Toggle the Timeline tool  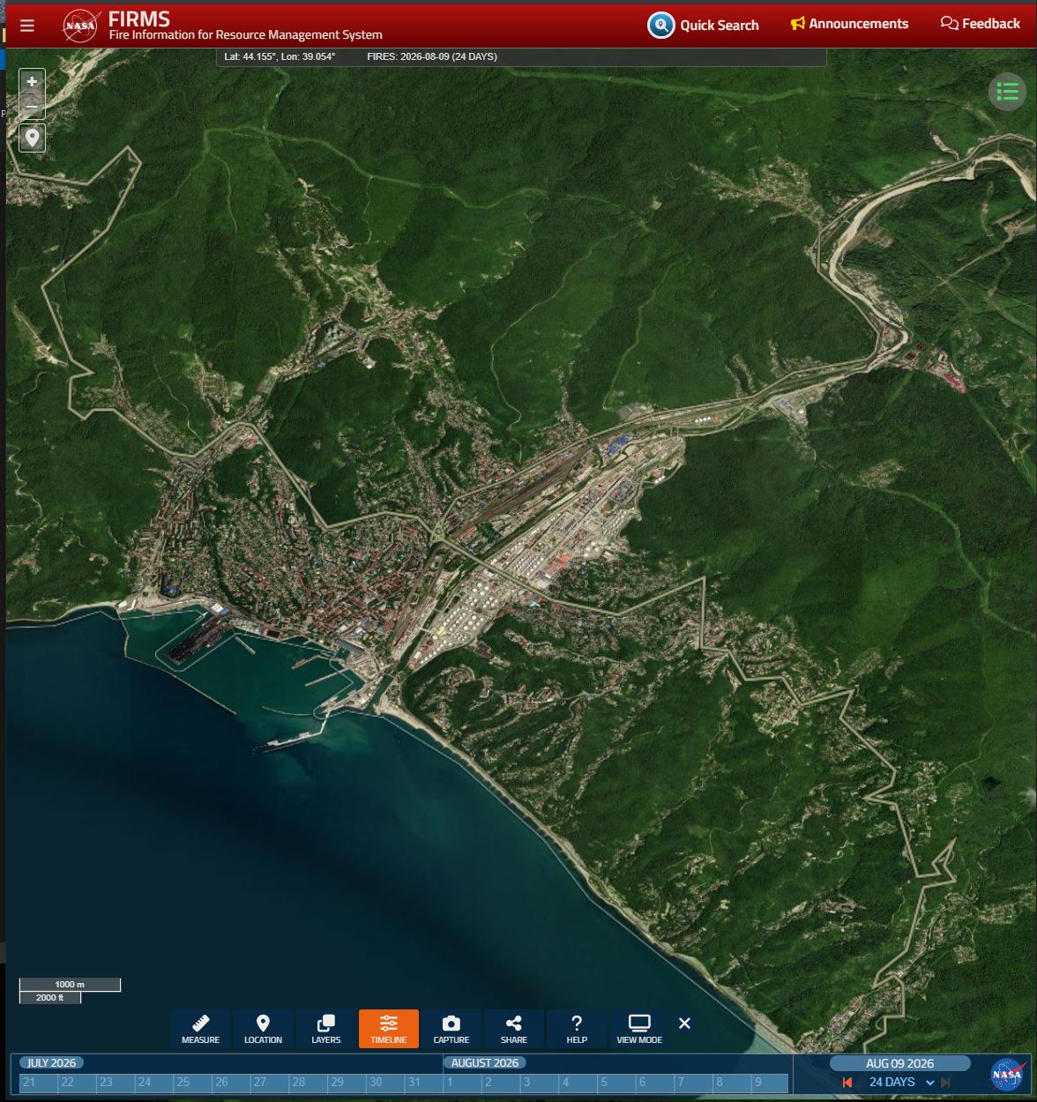click(x=389, y=1029)
